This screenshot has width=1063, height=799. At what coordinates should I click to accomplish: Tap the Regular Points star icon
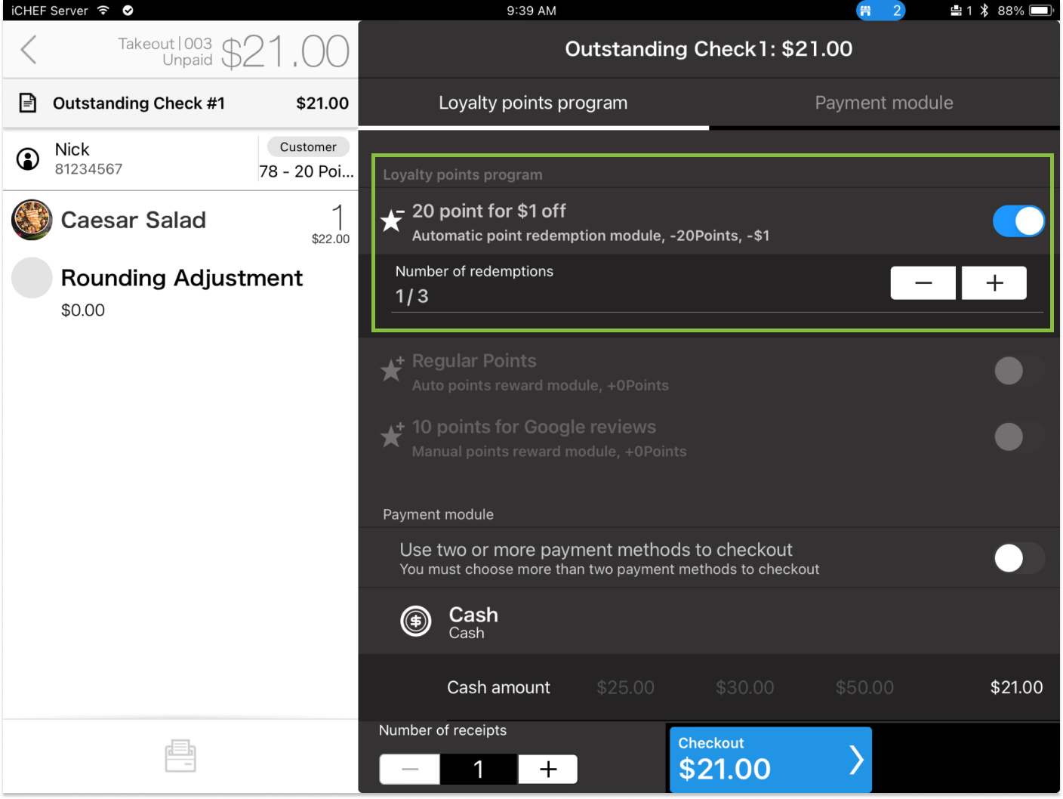[x=393, y=369]
